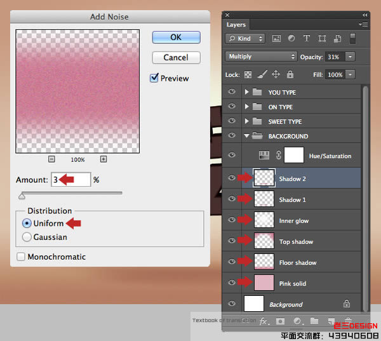The width and height of the screenshot is (381, 341).
Task: Confirm Add Noise with OK
Action: [176, 37]
